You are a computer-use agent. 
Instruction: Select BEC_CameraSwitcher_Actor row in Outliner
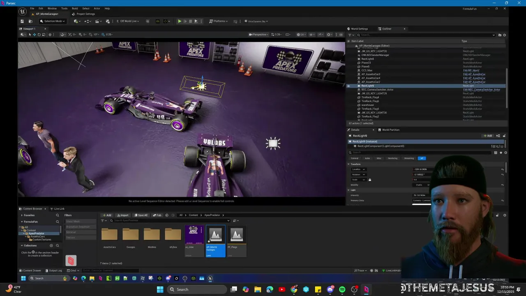pos(427,90)
